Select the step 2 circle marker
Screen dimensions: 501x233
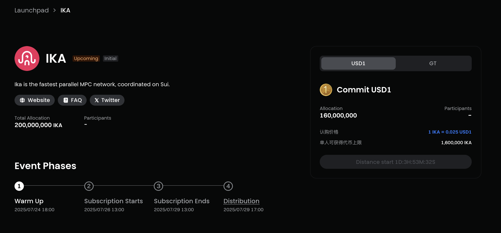pos(89,186)
